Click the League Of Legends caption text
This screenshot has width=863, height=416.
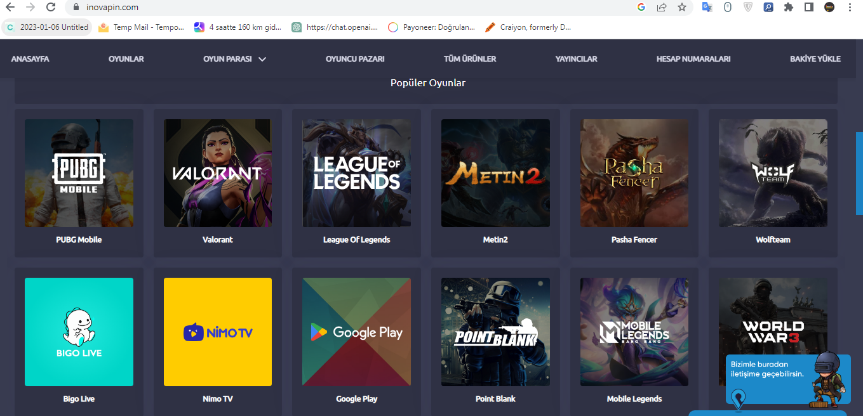[x=357, y=240]
